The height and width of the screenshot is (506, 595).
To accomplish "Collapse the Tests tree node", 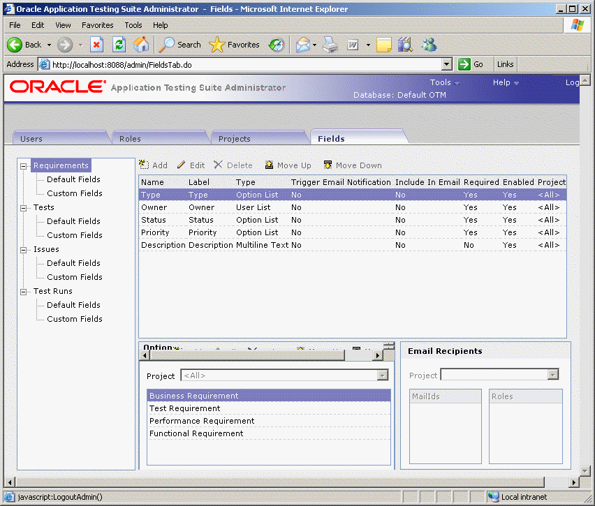I will (x=24, y=208).
